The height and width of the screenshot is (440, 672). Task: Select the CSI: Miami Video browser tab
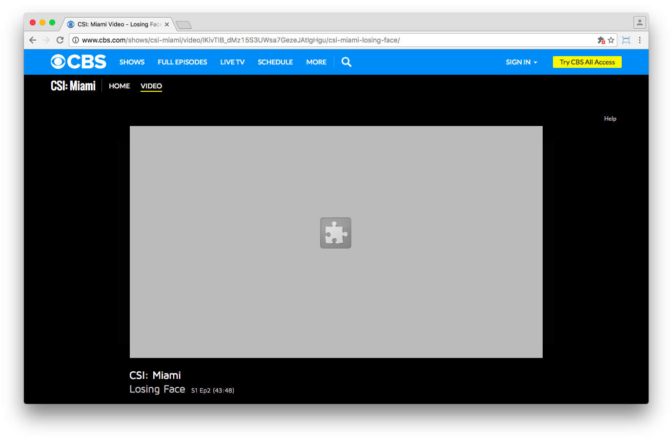tap(119, 24)
